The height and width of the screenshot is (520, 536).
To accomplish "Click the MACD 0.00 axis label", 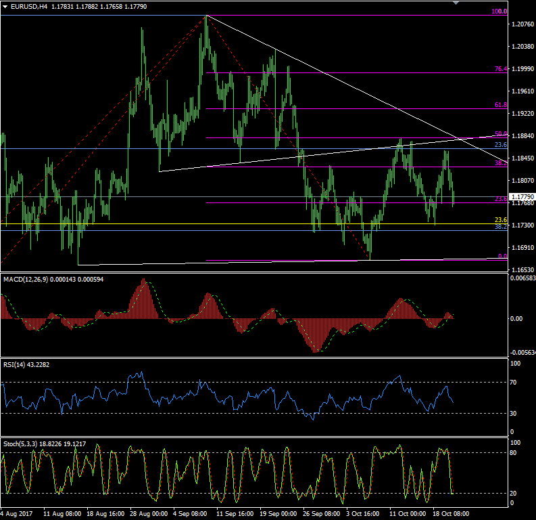I will click(516, 318).
